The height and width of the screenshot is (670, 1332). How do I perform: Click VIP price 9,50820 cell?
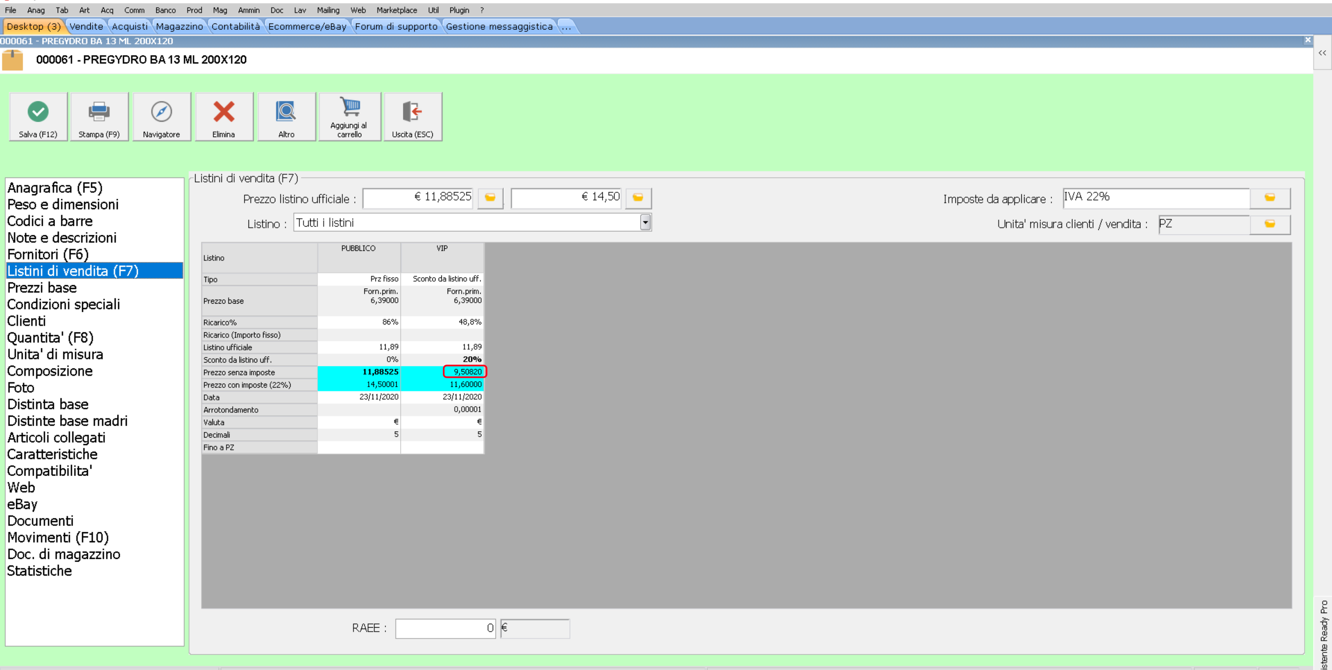[x=442, y=372]
